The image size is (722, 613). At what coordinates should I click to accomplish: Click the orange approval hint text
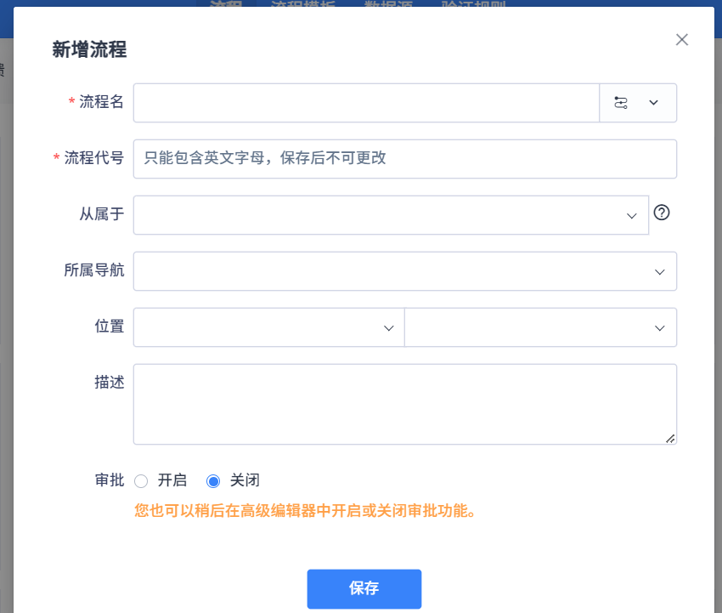(x=304, y=511)
